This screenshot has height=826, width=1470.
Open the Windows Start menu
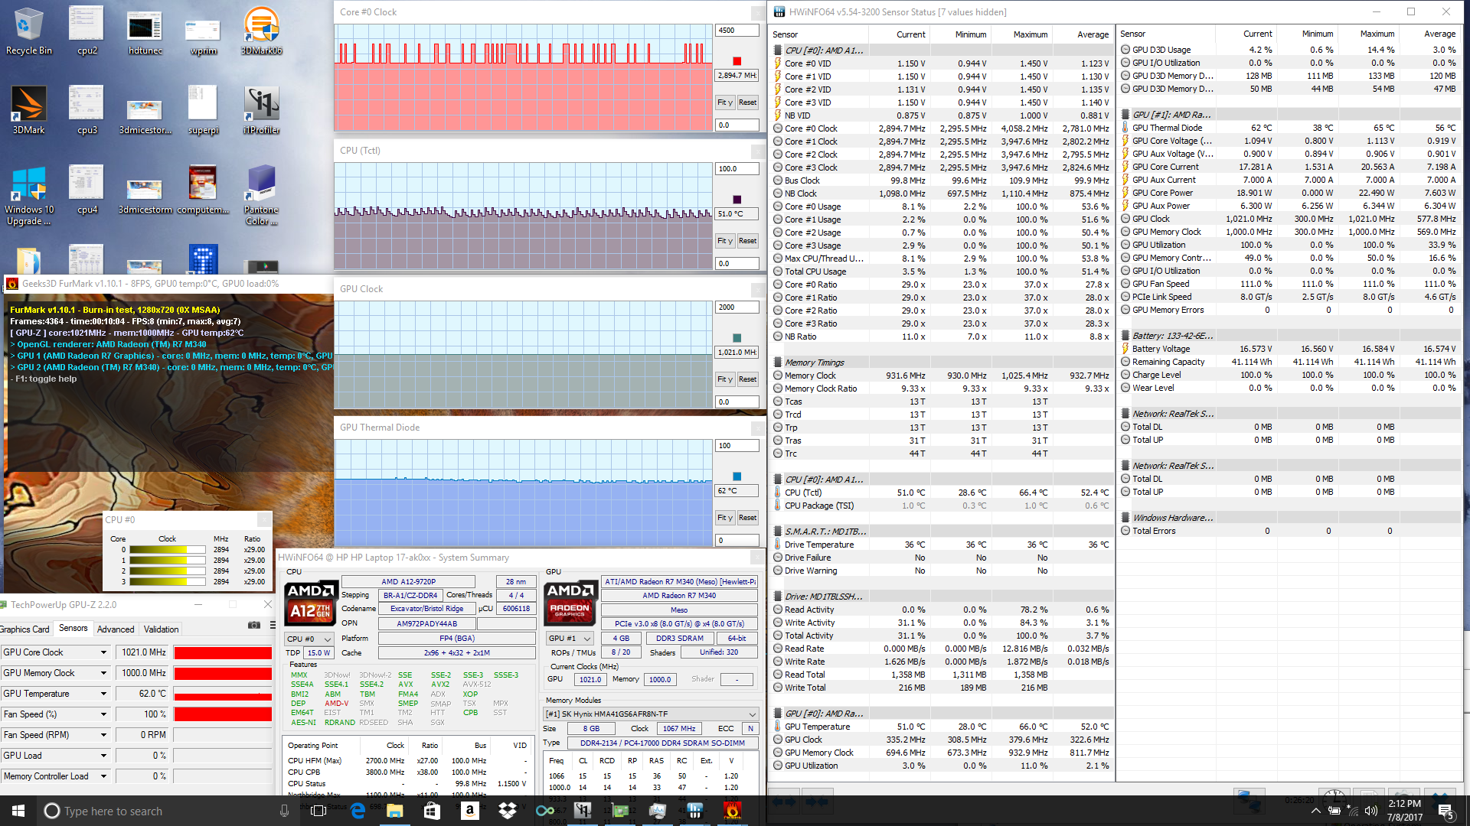click(18, 811)
